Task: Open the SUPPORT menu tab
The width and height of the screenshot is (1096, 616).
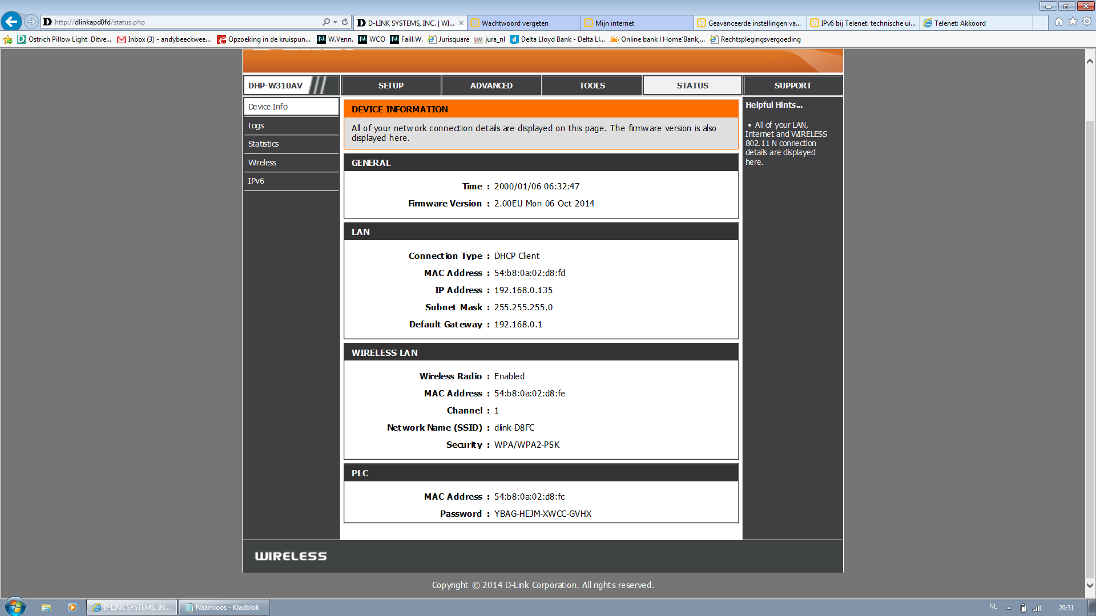Action: coord(793,86)
